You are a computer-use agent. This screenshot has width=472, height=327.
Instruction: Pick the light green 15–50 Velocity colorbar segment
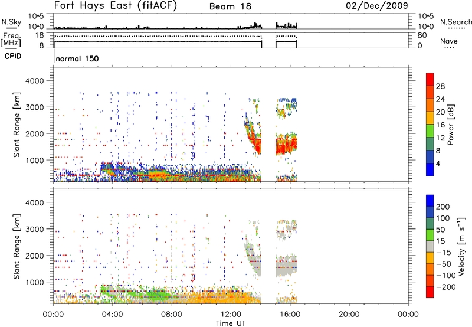pyautogui.click(x=430, y=235)
